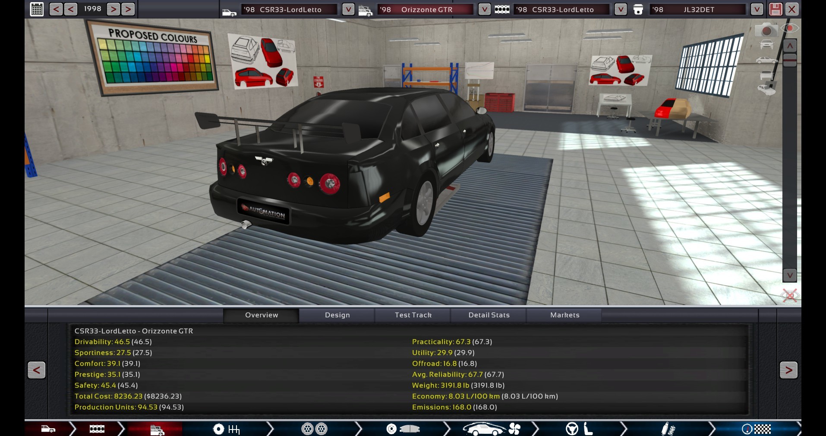The height and width of the screenshot is (436, 826).
Task: Open the interior steering wheel step
Action: (x=579, y=429)
